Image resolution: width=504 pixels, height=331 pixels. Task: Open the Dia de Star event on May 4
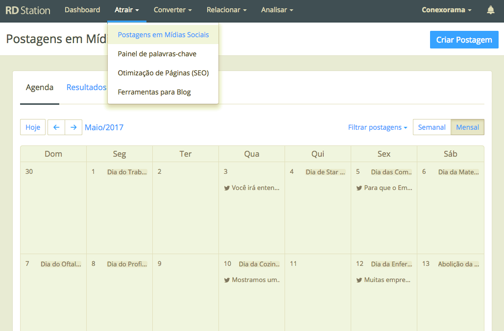[x=325, y=172]
